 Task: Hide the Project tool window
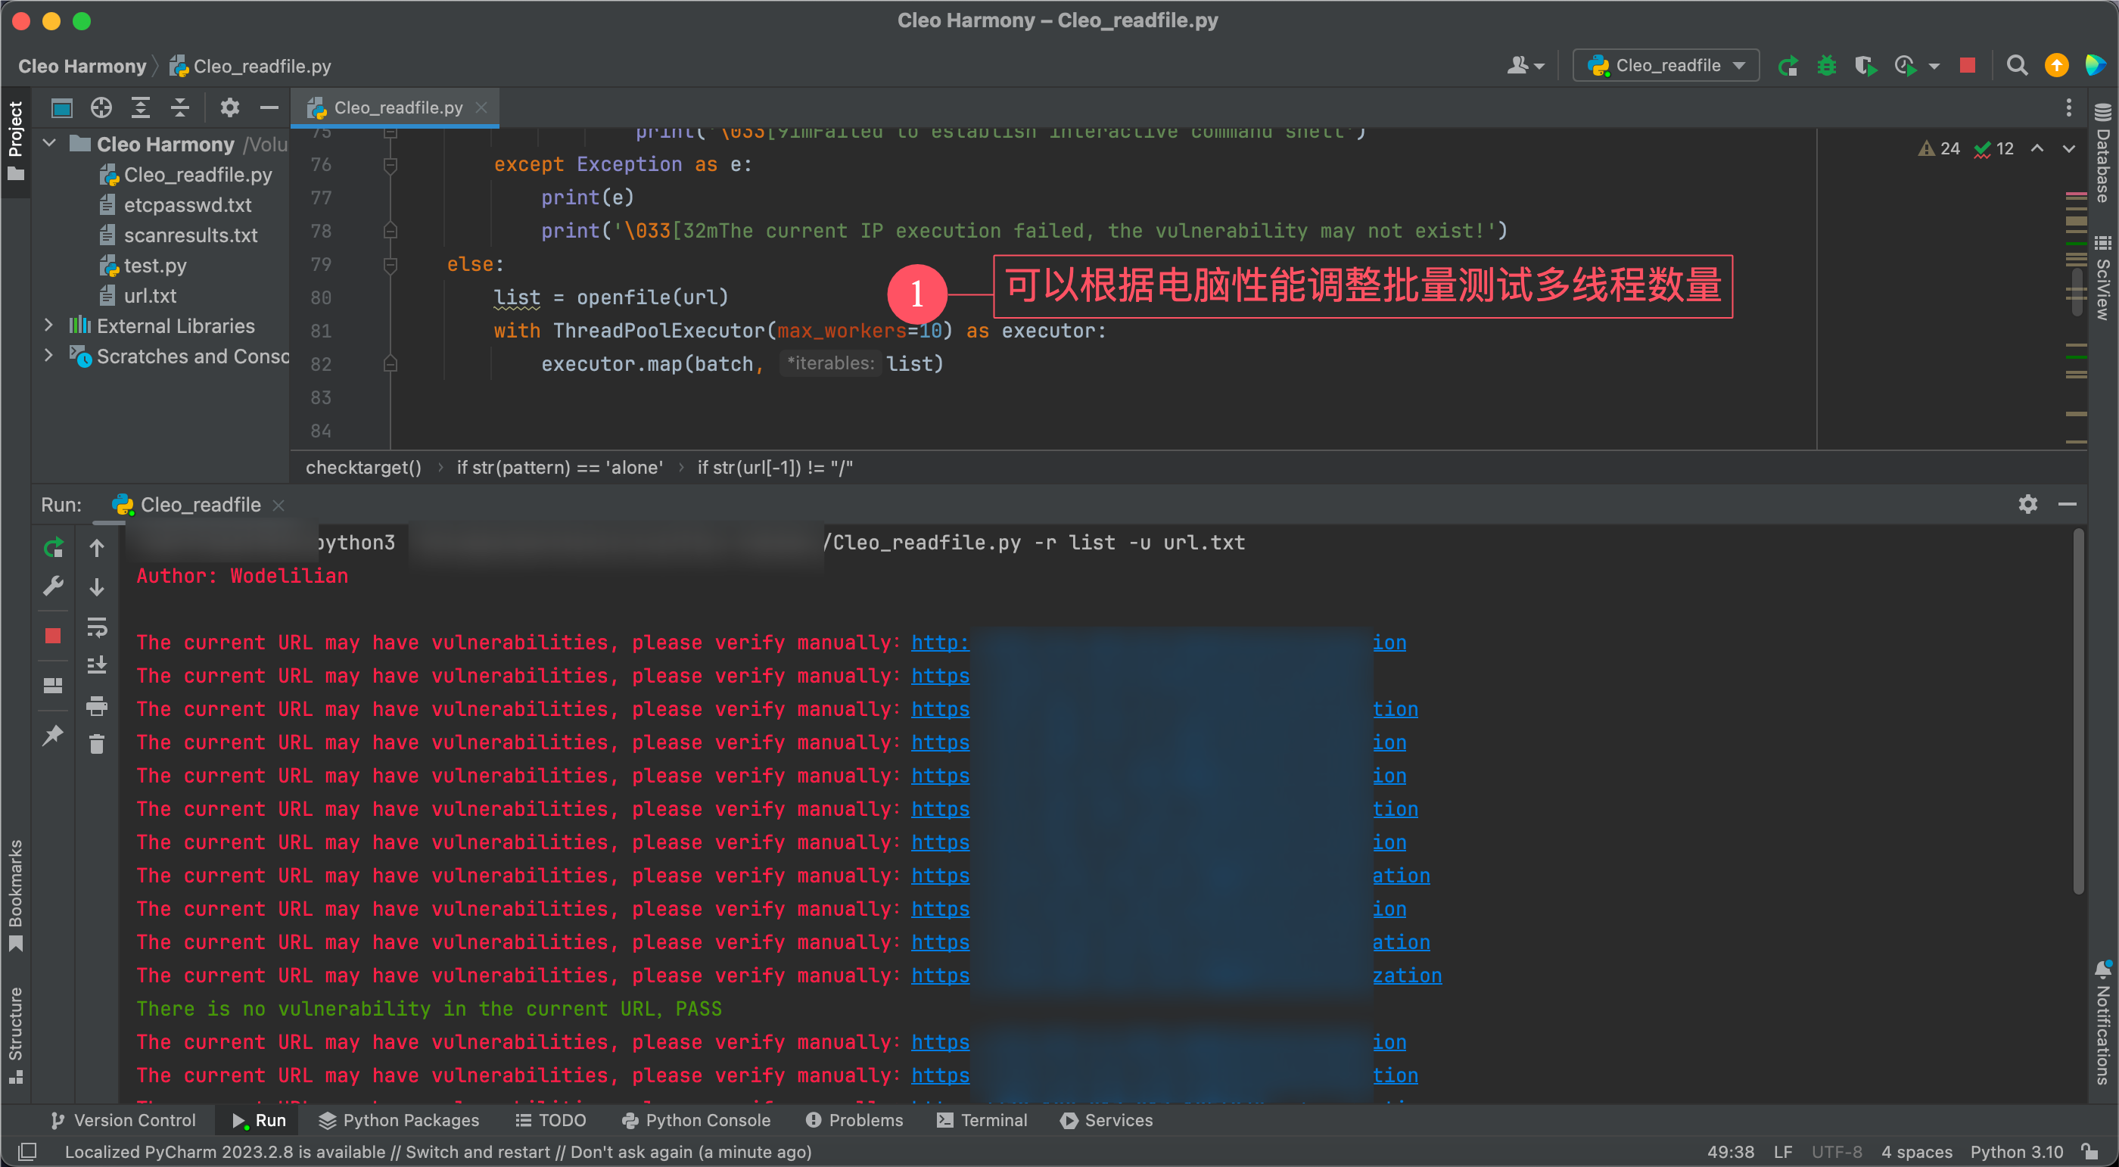tap(269, 107)
